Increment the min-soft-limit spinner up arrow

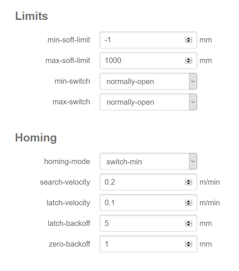[189, 38]
